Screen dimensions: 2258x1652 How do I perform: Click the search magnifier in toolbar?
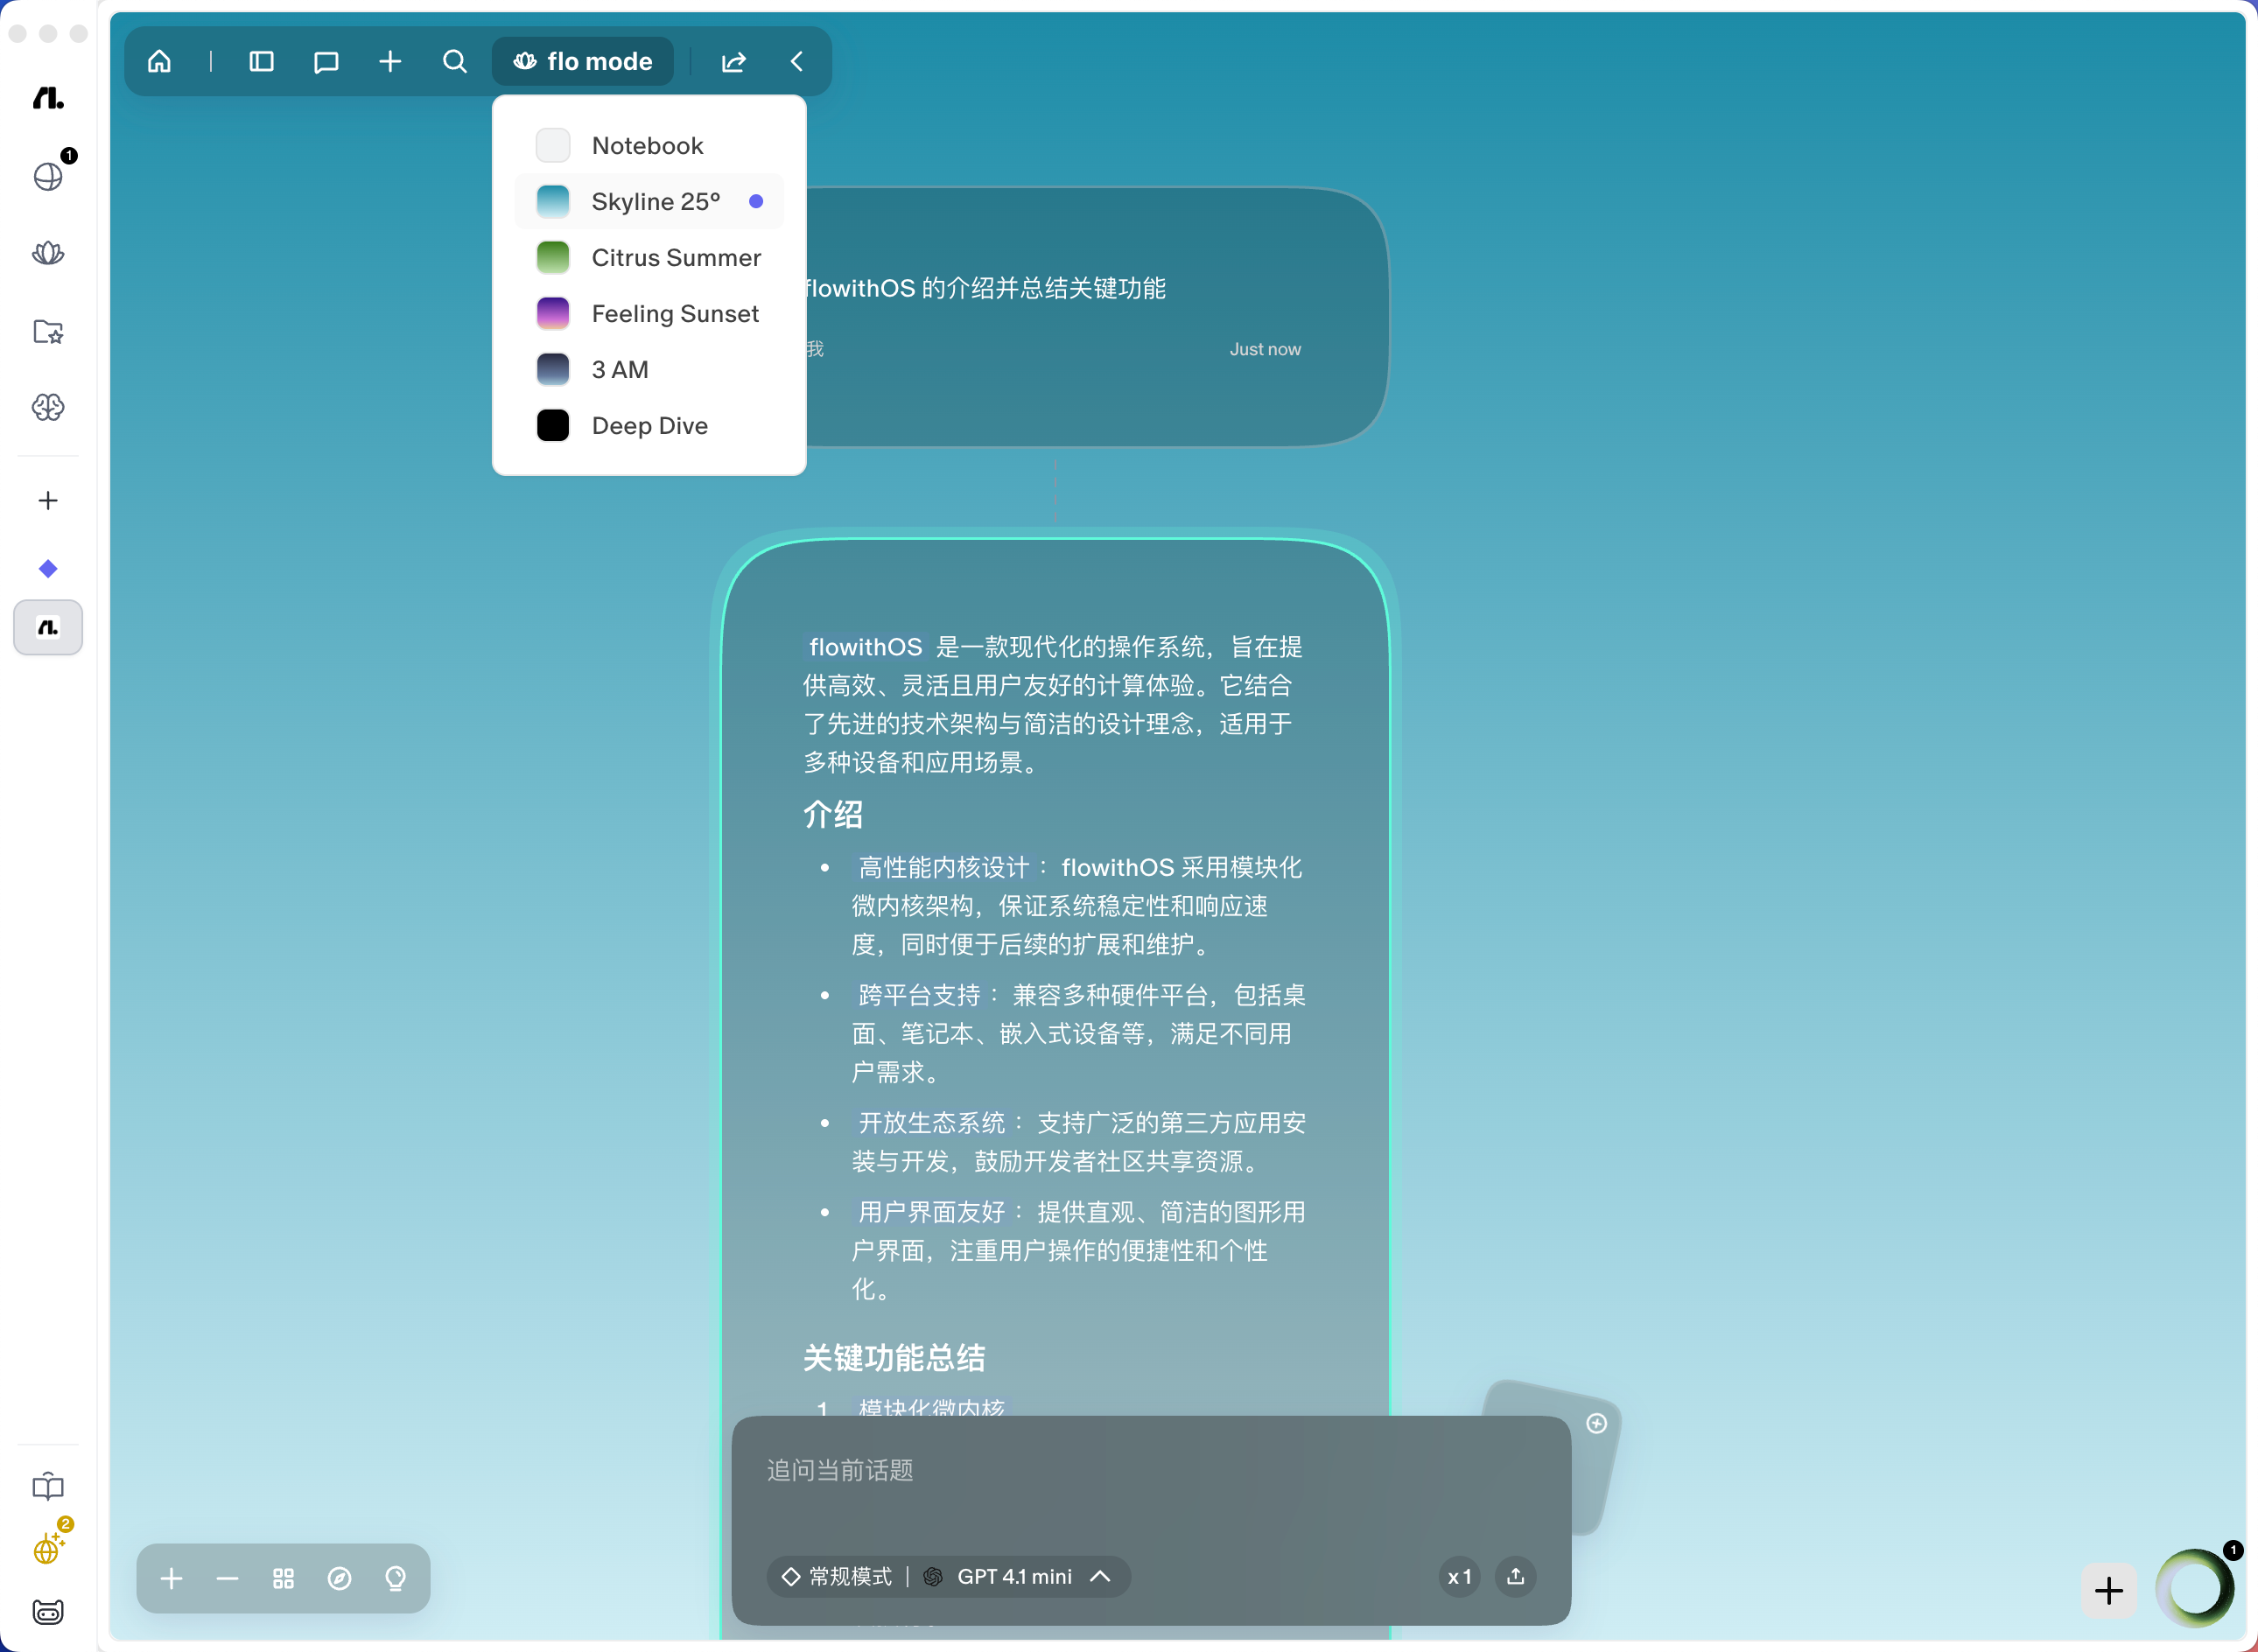[455, 62]
